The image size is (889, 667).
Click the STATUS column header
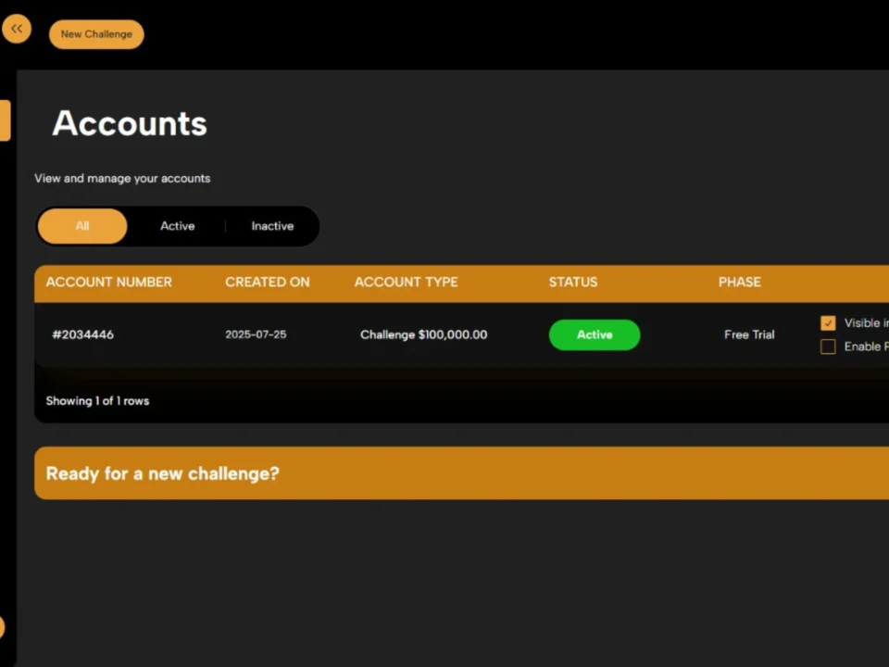coord(572,282)
